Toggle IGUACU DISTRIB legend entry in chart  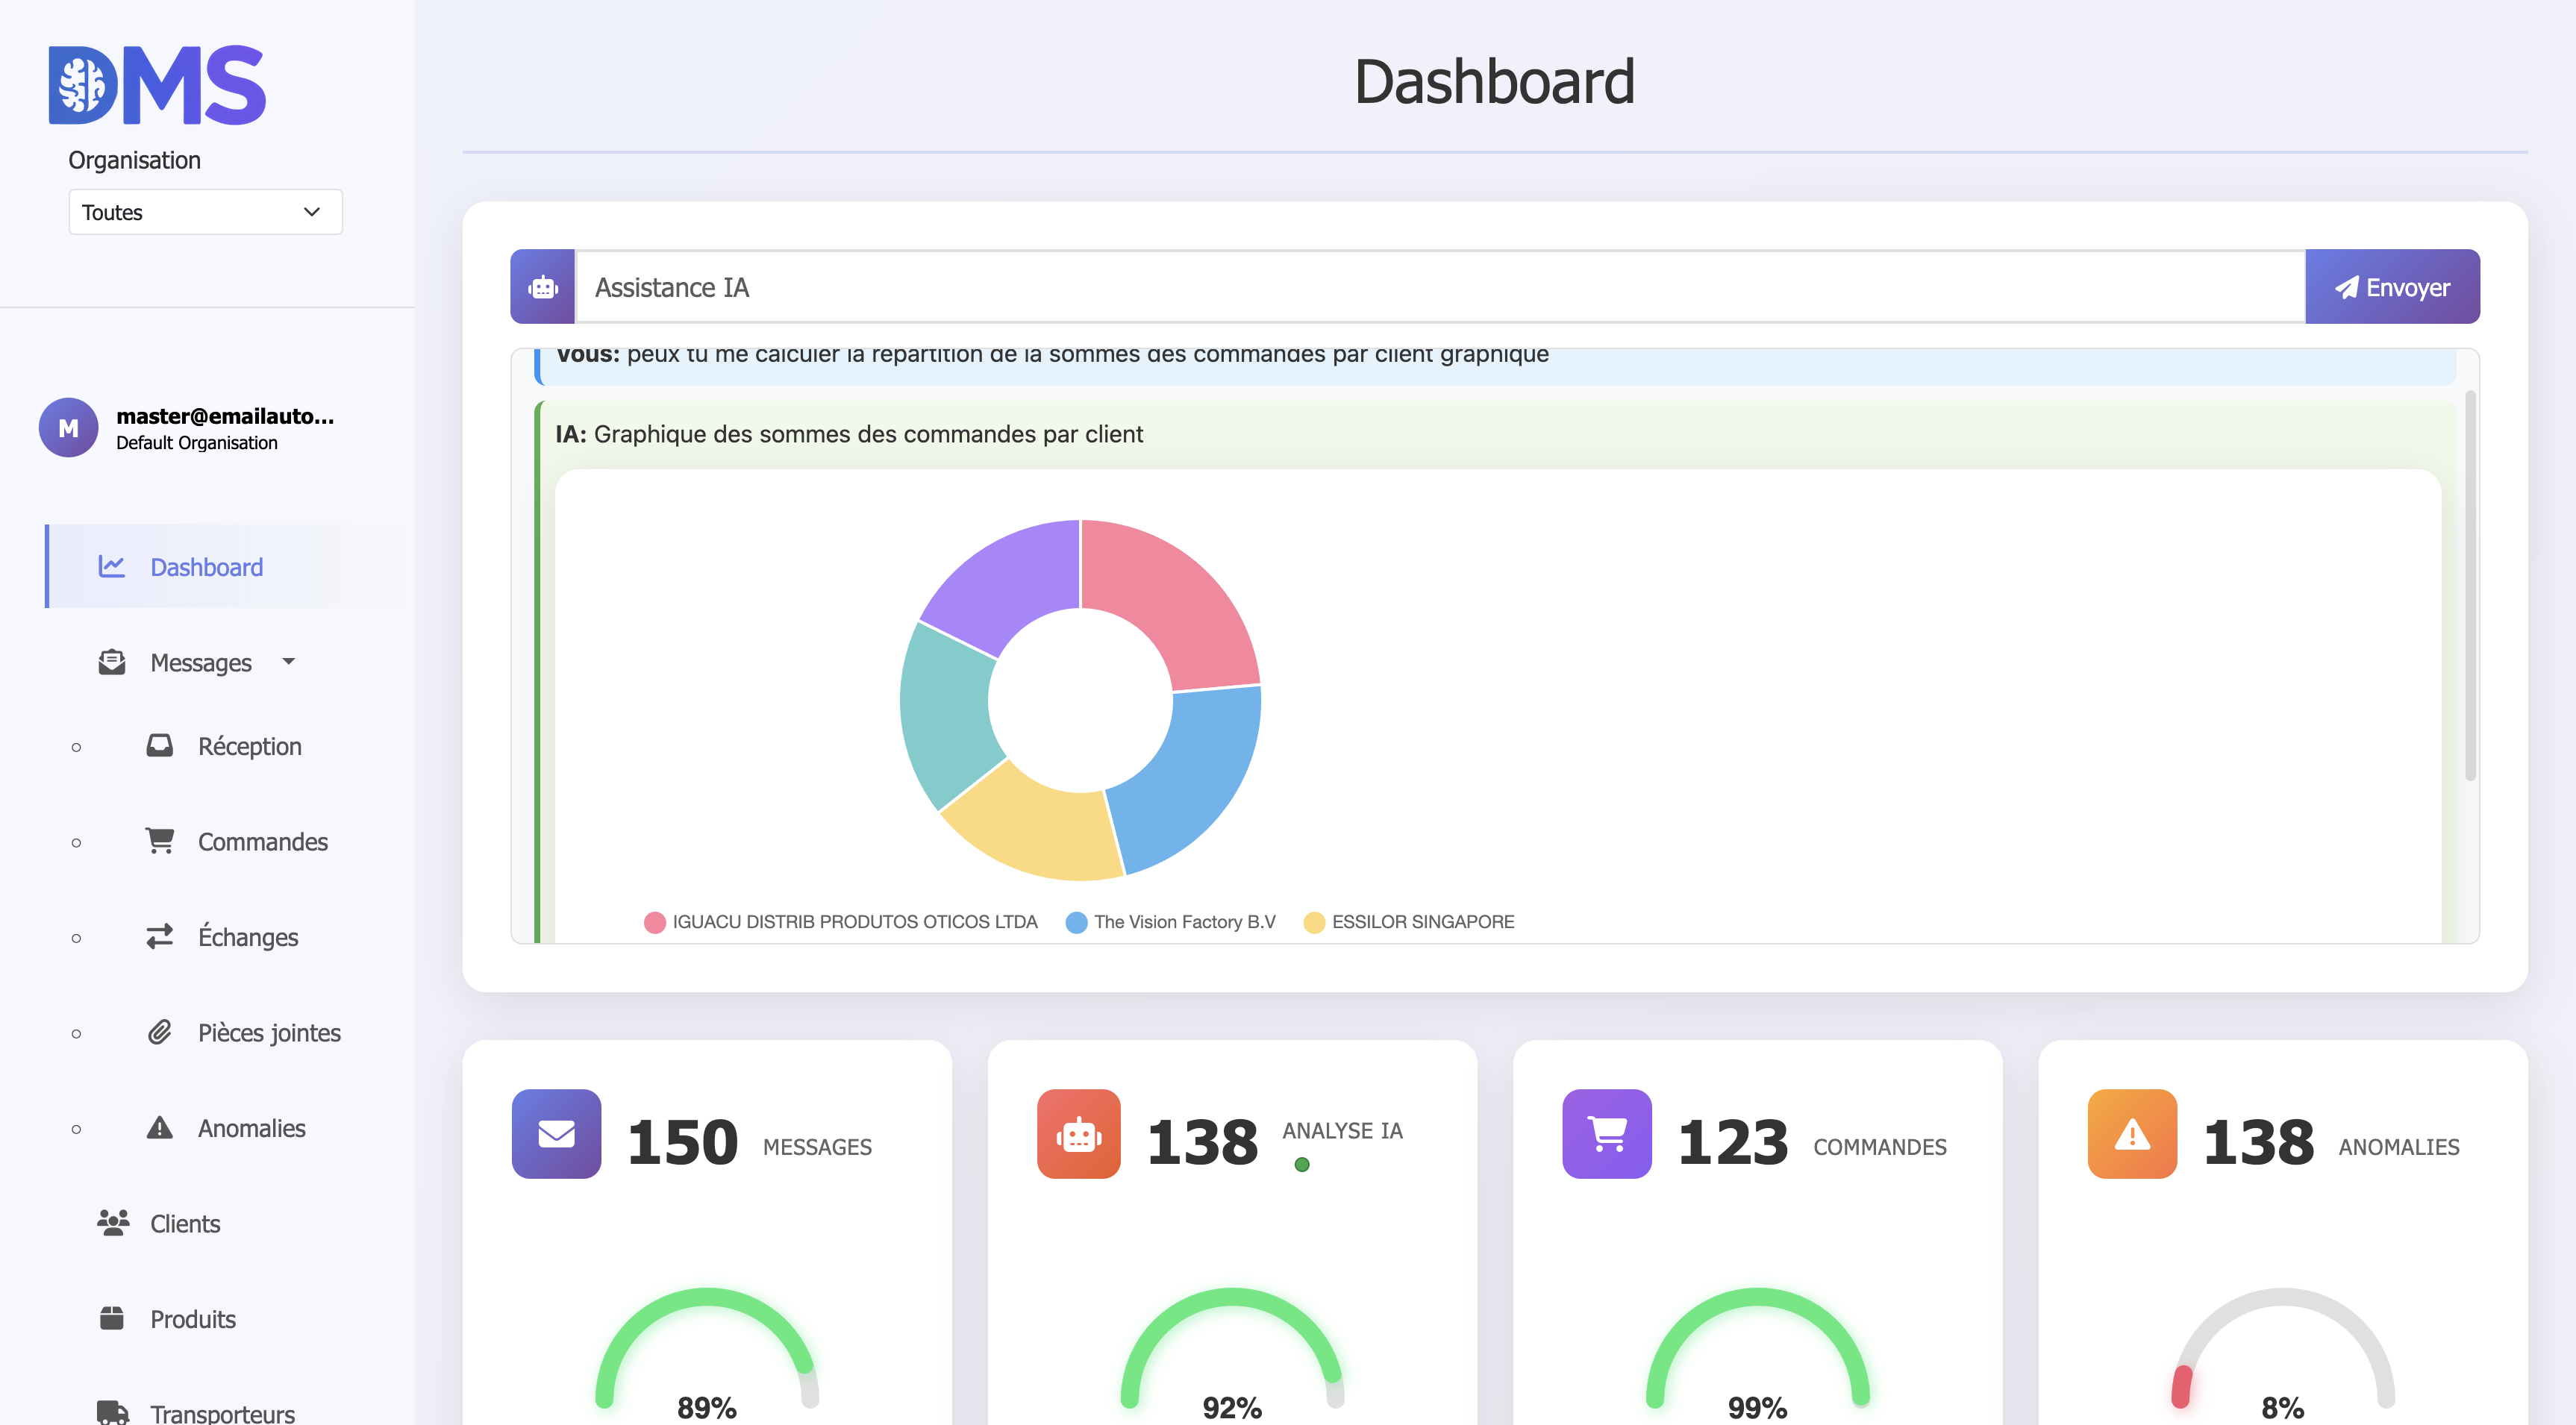841,922
